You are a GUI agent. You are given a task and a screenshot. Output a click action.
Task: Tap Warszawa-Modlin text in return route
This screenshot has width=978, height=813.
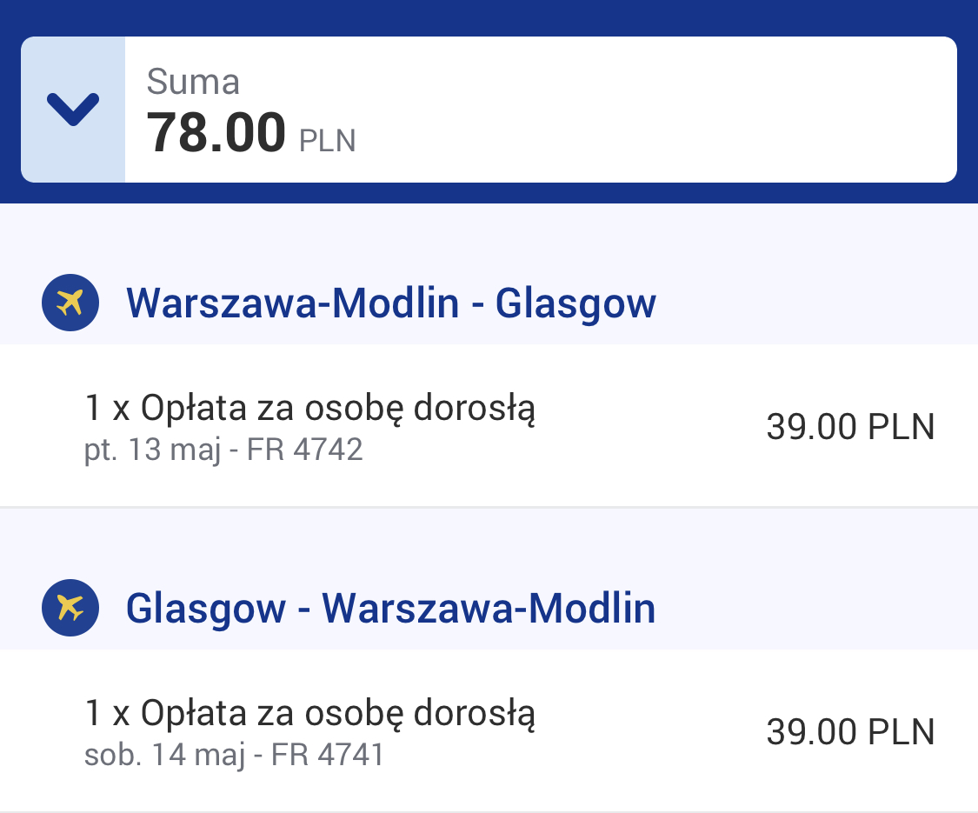[489, 609]
